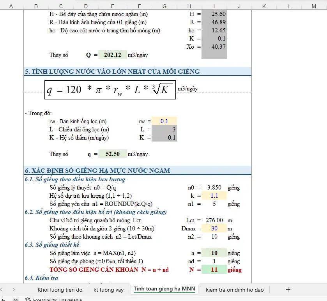Select the n1 value cell showing 5
327x301 pixels.
[214, 204]
